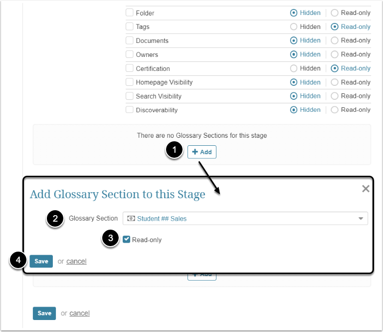383x332 pixels.
Task: Set Folder to Read-only
Action: click(x=335, y=13)
